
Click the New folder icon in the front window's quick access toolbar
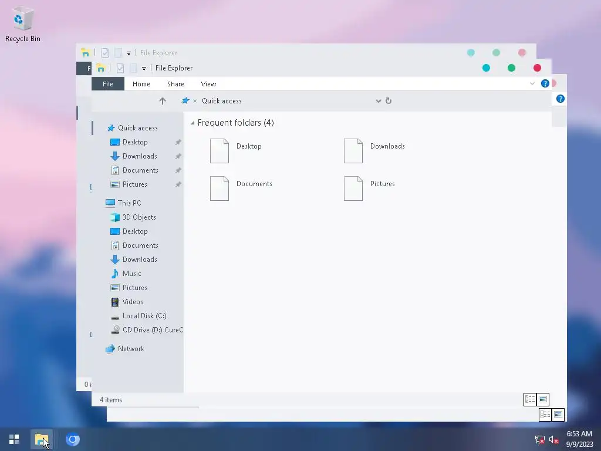pos(133,68)
